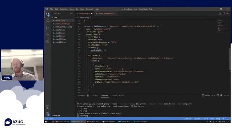This screenshot has width=232, height=130.
Task: Open the terminal launch profile dropdown arrow
Action: pyautogui.click(x=214, y=95)
